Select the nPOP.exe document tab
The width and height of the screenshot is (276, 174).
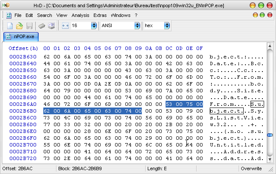pos(21,36)
